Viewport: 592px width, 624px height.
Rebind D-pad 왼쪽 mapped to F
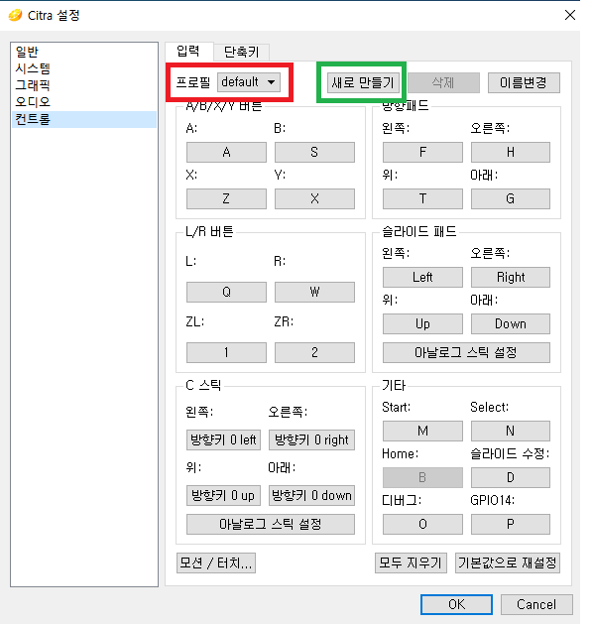[x=422, y=152]
